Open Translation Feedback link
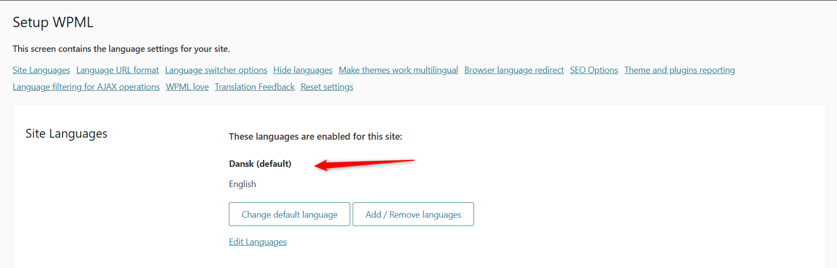 pos(255,87)
